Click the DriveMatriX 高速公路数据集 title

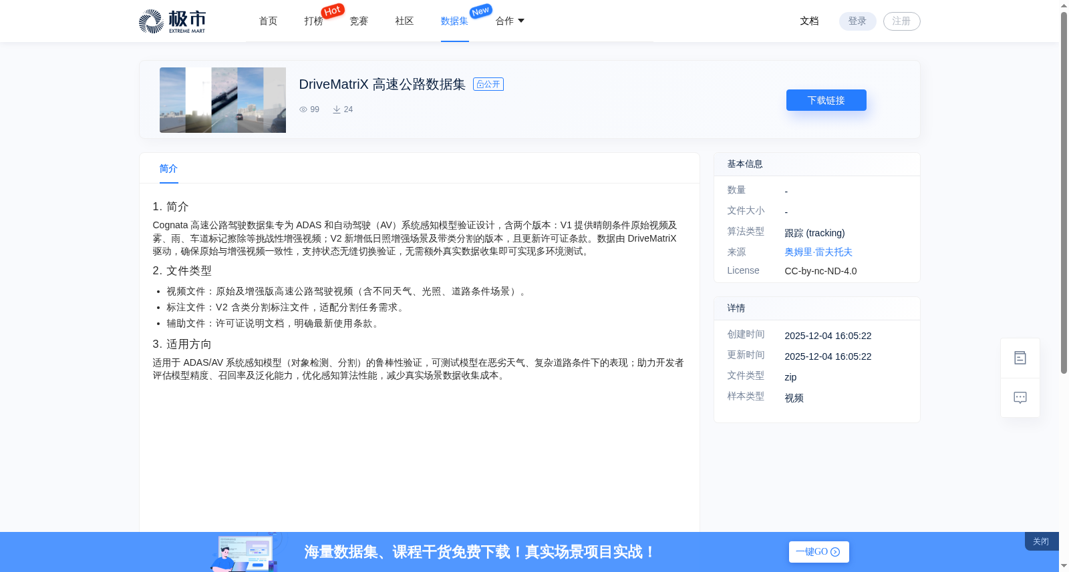tap(382, 84)
